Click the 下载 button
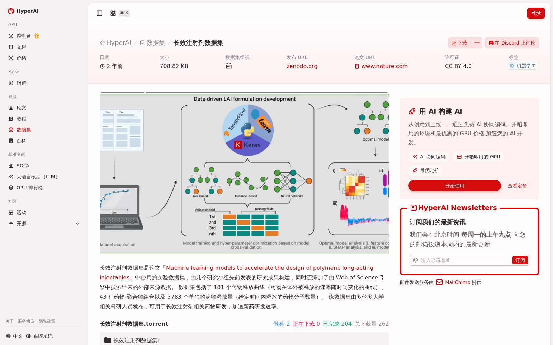 [459, 43]
